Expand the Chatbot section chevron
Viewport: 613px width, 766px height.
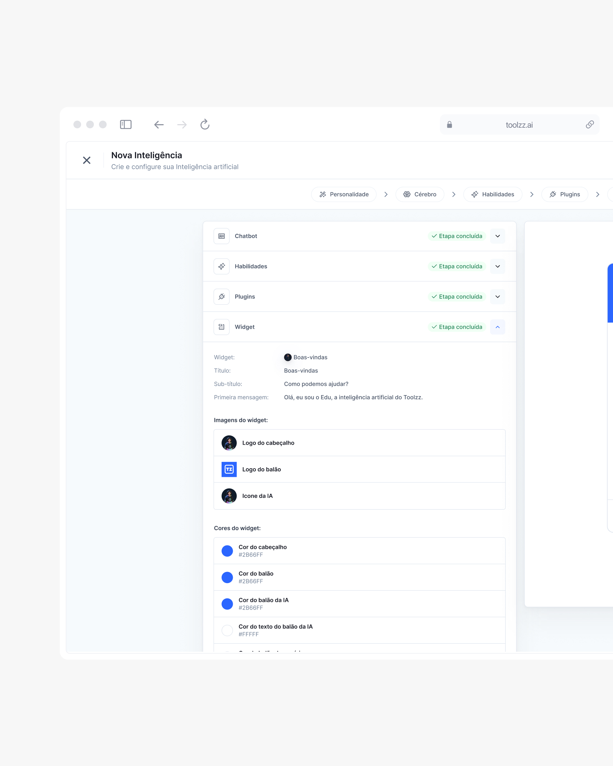click(x=497, y=236)
